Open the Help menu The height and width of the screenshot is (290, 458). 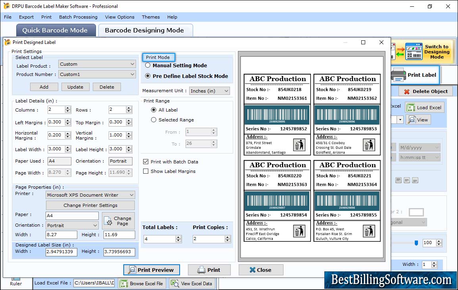[x=172, y=17]
